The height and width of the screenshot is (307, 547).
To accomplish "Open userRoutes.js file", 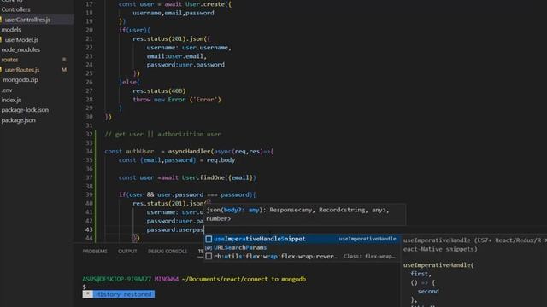I will [x=22, y=70].
